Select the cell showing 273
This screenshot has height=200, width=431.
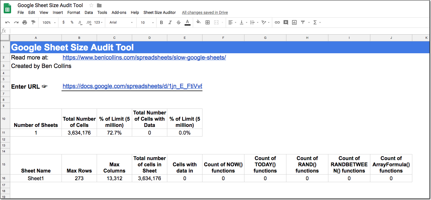[x=79, y=178]
